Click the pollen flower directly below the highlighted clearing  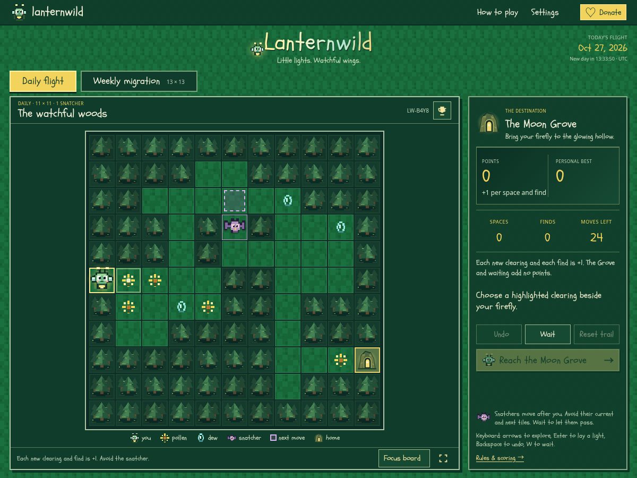tap(128, 306)
